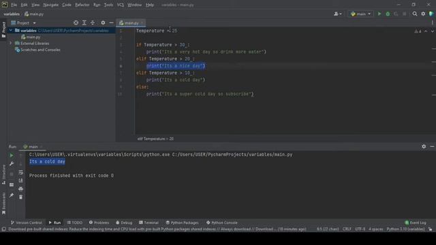Pin the Run tab with pin icon
The height and width of the screenshot is (245, 436).
tap(12, 195)
